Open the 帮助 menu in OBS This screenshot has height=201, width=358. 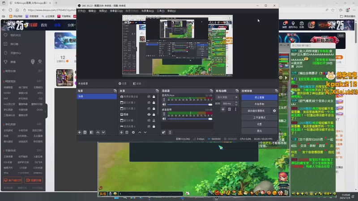[x=171, y=11]
